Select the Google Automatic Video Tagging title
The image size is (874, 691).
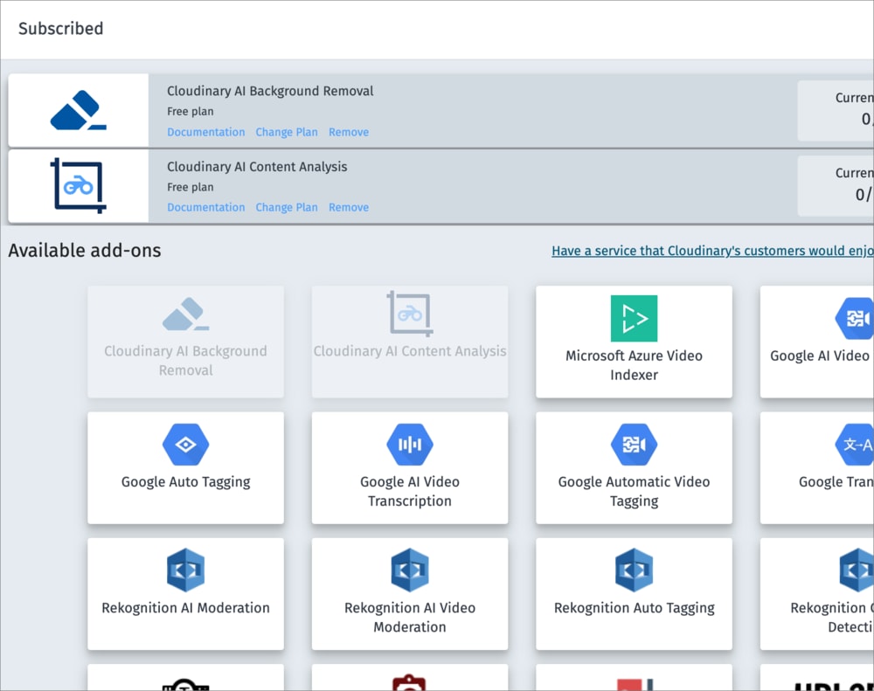coord(634,491)
